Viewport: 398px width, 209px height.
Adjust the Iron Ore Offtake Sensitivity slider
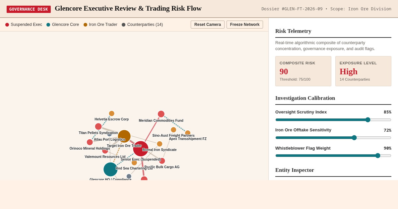tap(333, 138)
